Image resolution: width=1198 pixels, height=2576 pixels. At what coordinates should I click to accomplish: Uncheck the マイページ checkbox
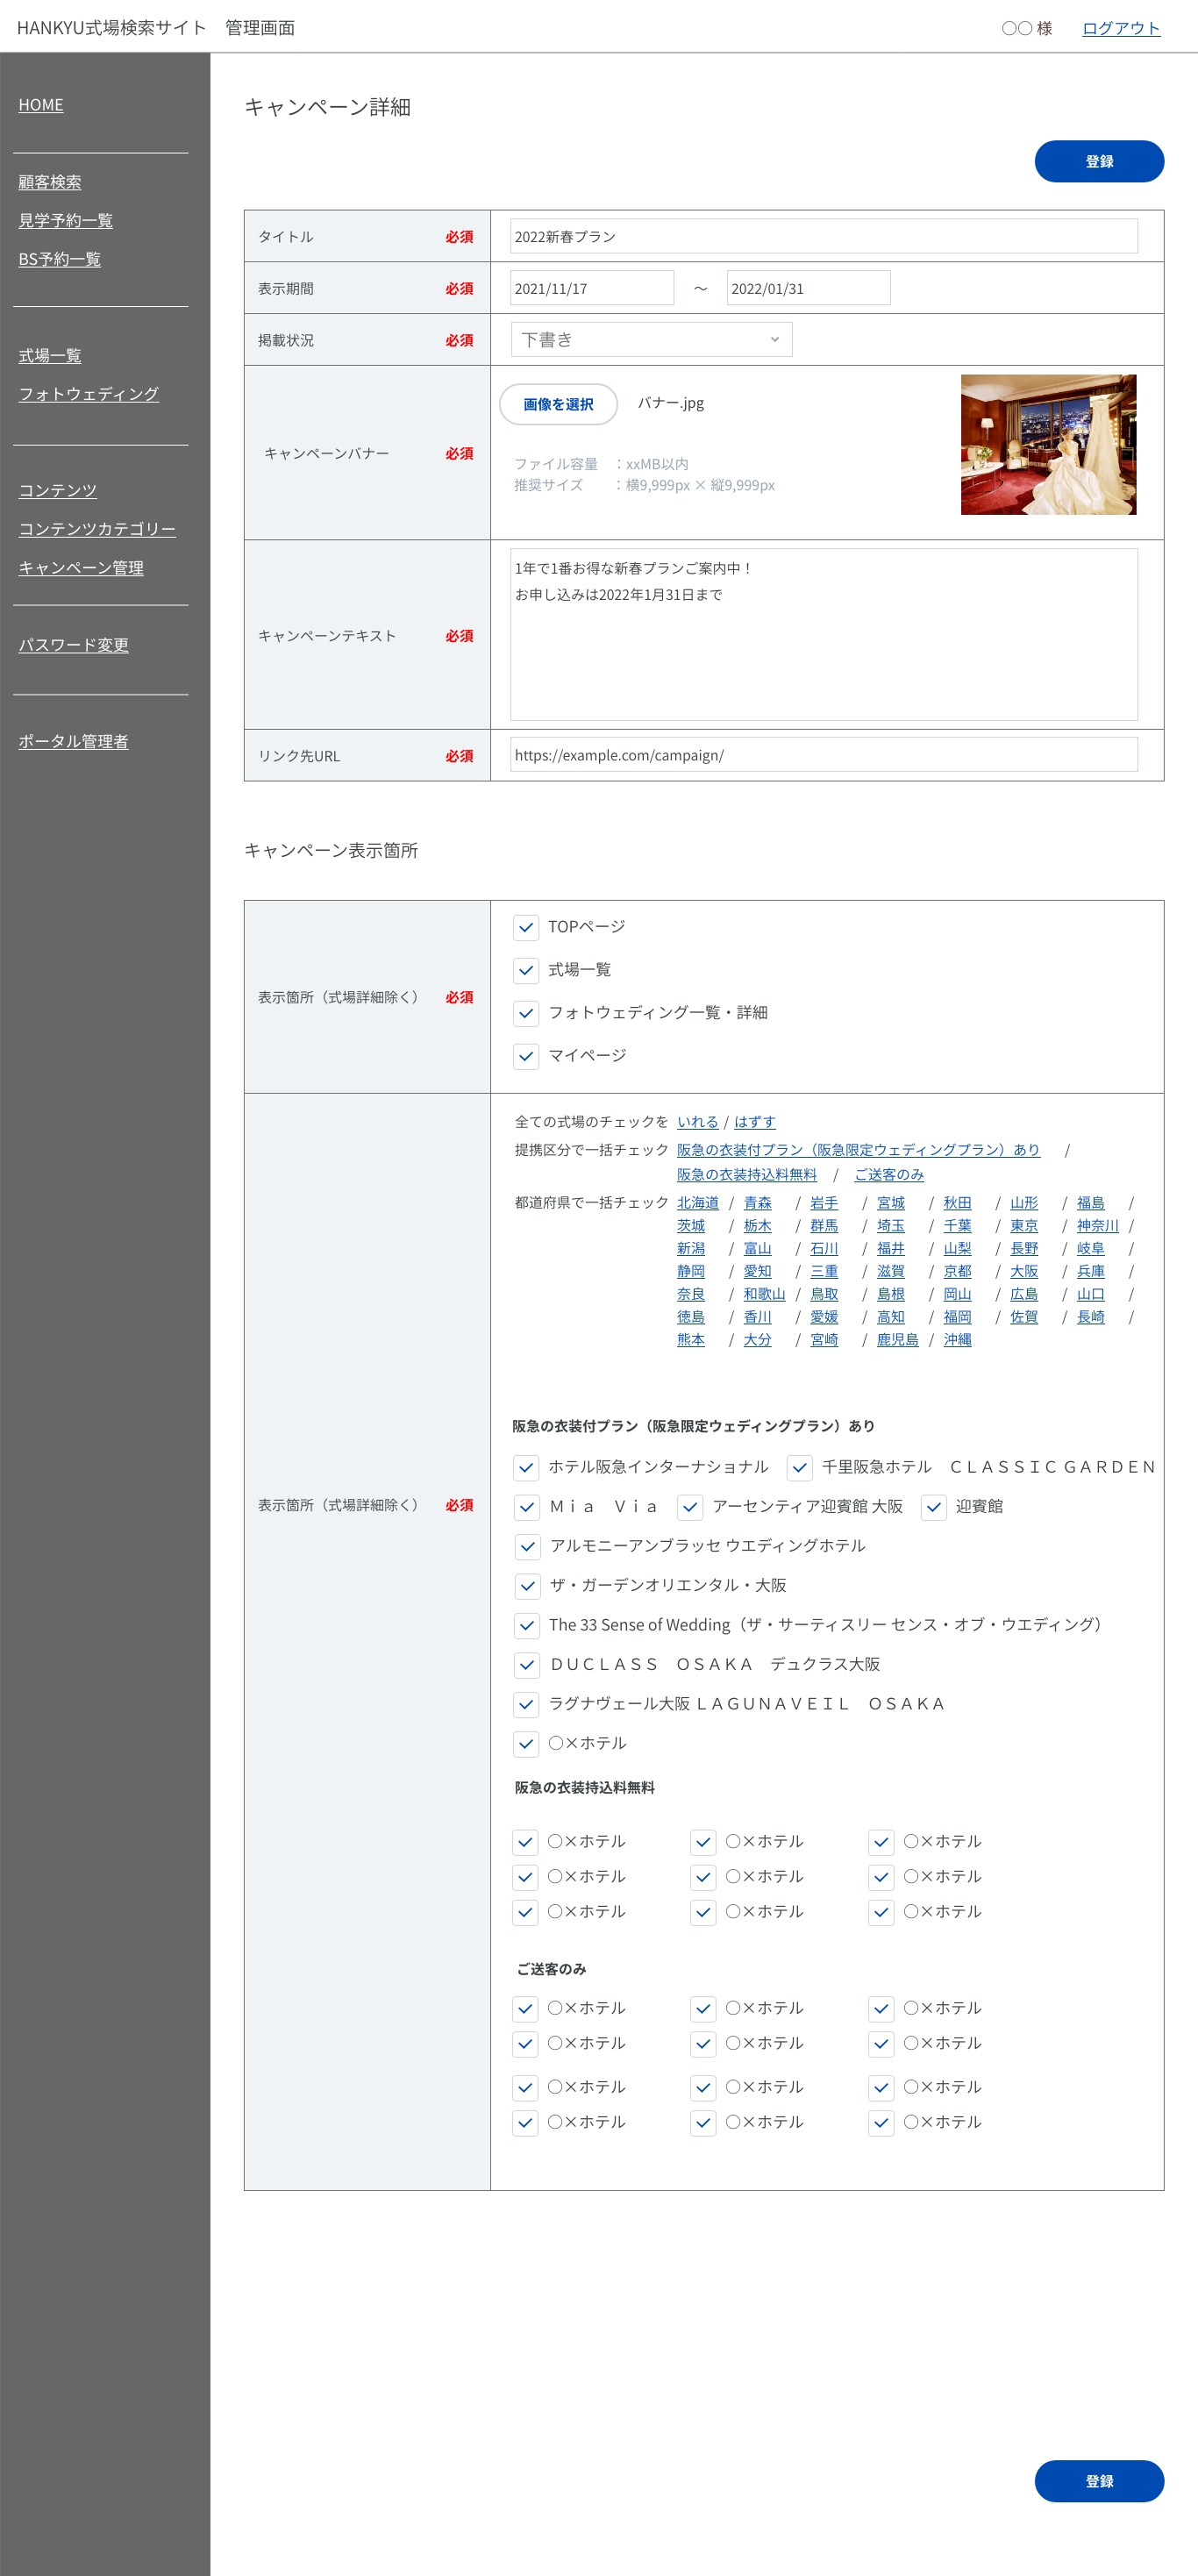coord(526,1056)
